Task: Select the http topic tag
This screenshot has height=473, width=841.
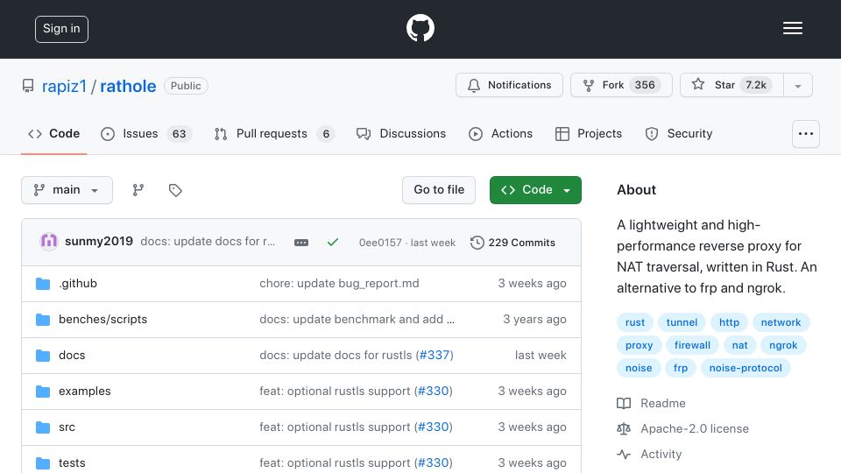Action: tap(729, 322)
